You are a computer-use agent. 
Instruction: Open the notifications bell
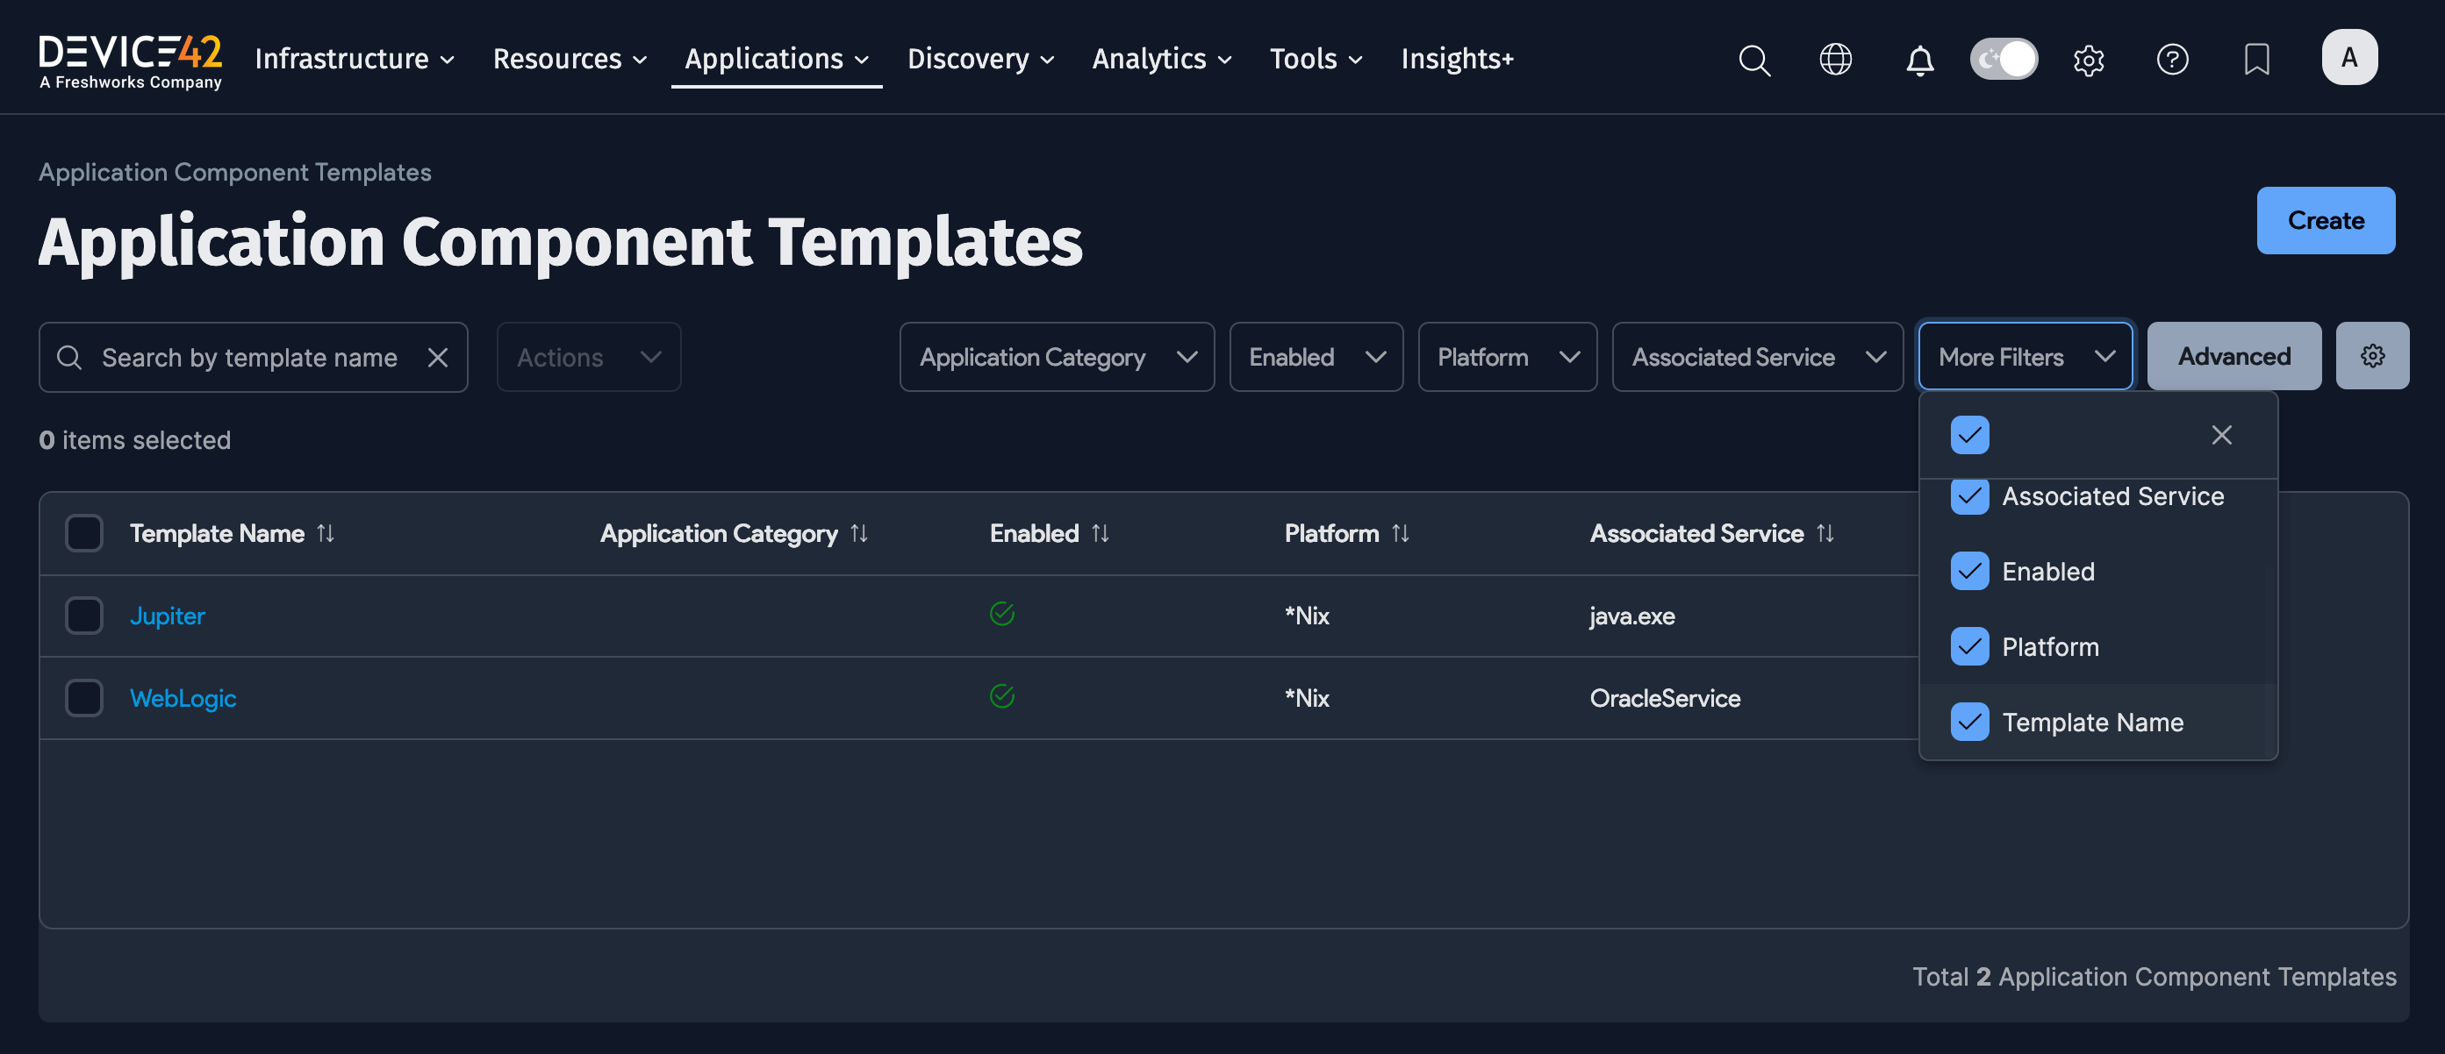click(x=1919, y=60)
